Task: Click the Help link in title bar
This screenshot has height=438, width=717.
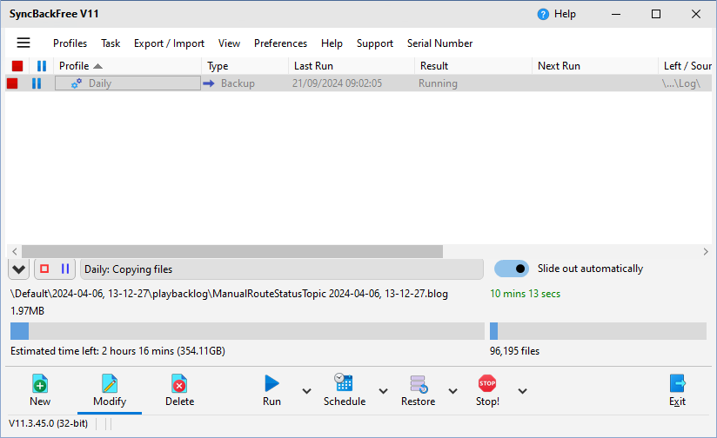Action: coord(557,14)
